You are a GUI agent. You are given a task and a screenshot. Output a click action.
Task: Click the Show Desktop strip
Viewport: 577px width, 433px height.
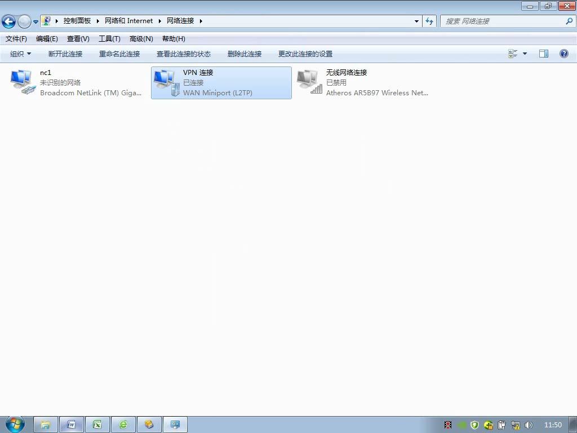tap(572, 425)
